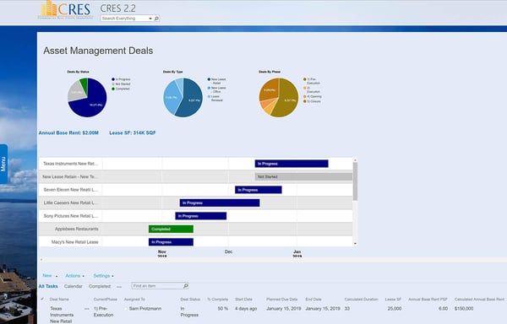The image size is (507, 324).
Task: Select Little Caesers In Progress Gantt bar
Action: click(x=220, y=202)
